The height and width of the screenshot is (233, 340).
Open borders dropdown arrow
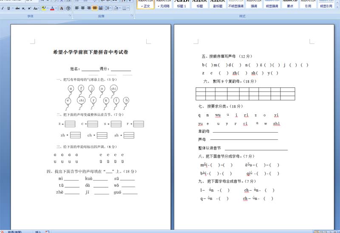(x=128, y=8)
